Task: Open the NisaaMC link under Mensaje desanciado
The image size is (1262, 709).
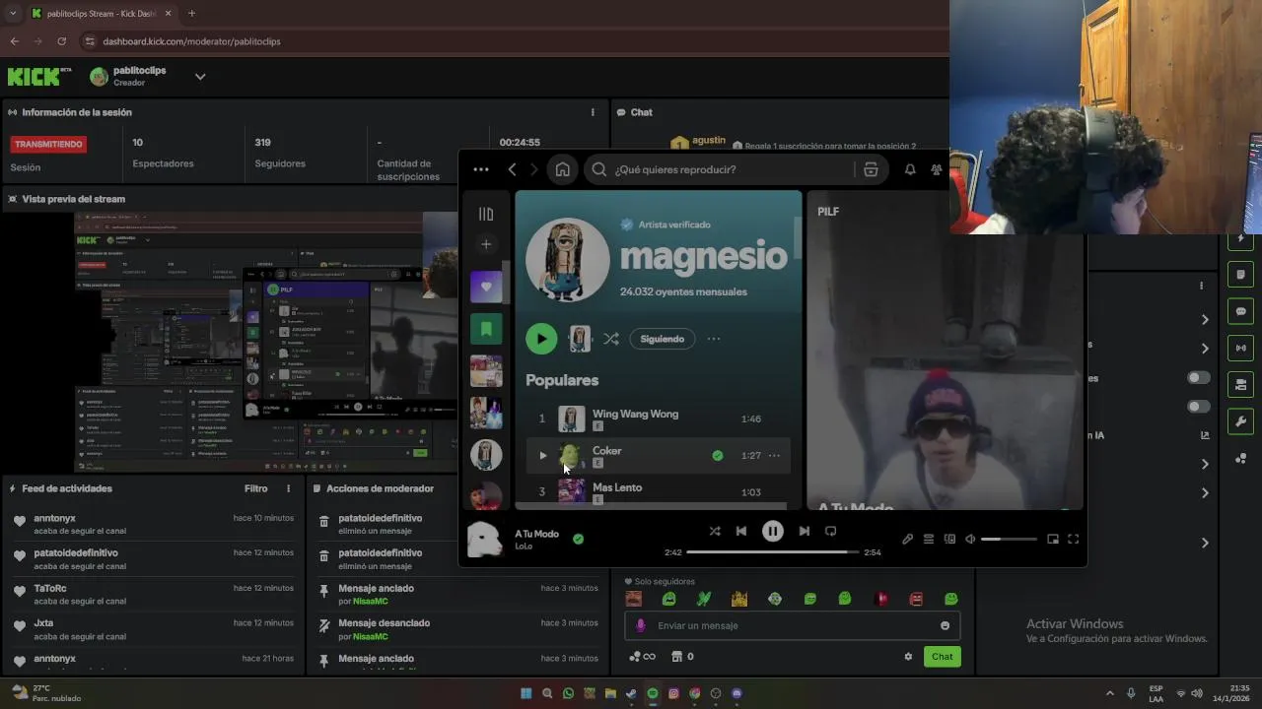Action: point(370,636)
